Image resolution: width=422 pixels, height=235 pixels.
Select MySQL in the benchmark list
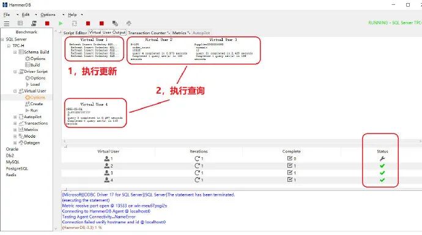tap(13, 162)
